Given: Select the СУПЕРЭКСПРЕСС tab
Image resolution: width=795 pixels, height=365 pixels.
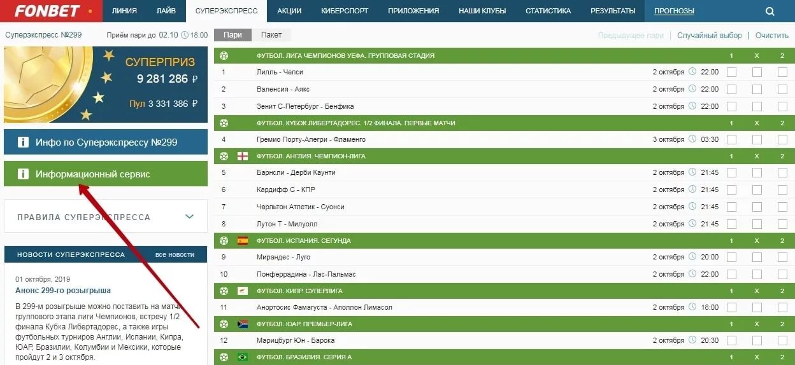Looking at the screenshot, I should point(227,11).
